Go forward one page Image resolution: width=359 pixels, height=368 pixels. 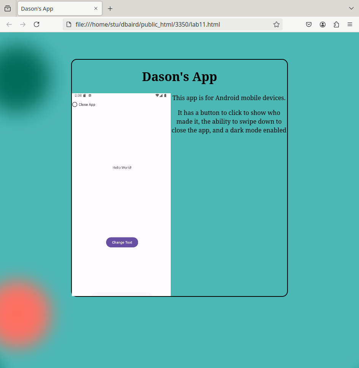point(23,24)
